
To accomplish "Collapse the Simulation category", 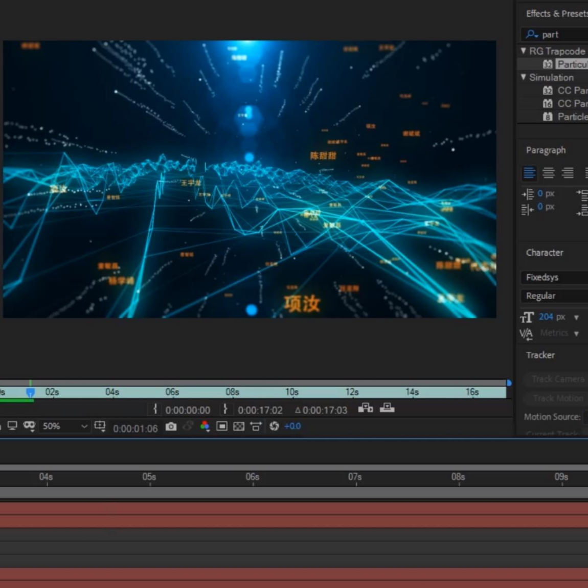I will [524, 77].
